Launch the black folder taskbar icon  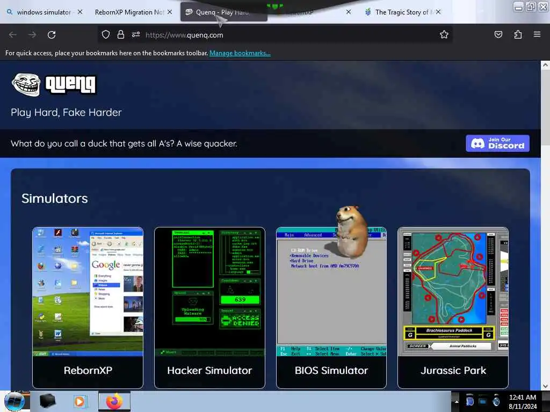tap(48, 401)
